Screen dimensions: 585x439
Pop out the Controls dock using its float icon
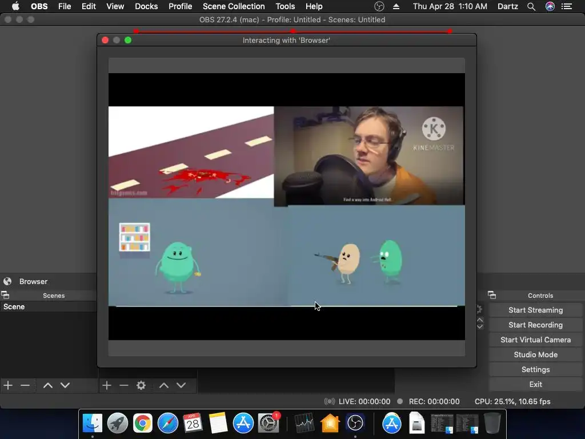pyautogui.click(x=492, y=296)
